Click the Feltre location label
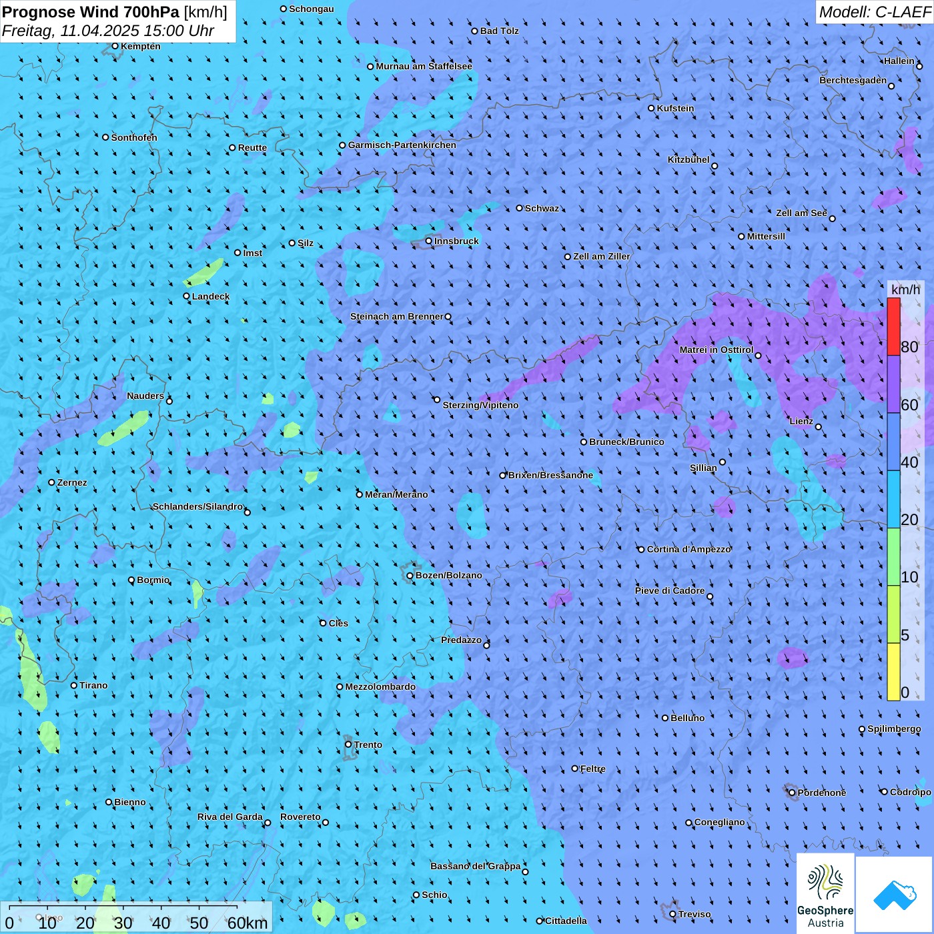934x934 pixels. (592, 769)
